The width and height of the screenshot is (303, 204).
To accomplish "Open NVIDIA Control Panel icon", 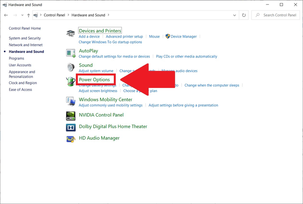I will coord(71,116).
